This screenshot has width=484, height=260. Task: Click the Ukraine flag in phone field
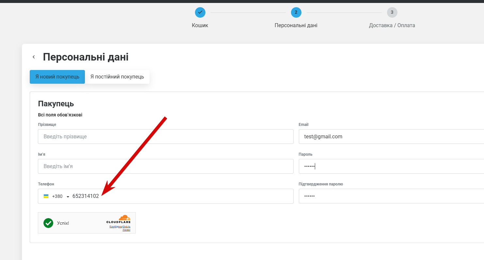pos(46,196)
